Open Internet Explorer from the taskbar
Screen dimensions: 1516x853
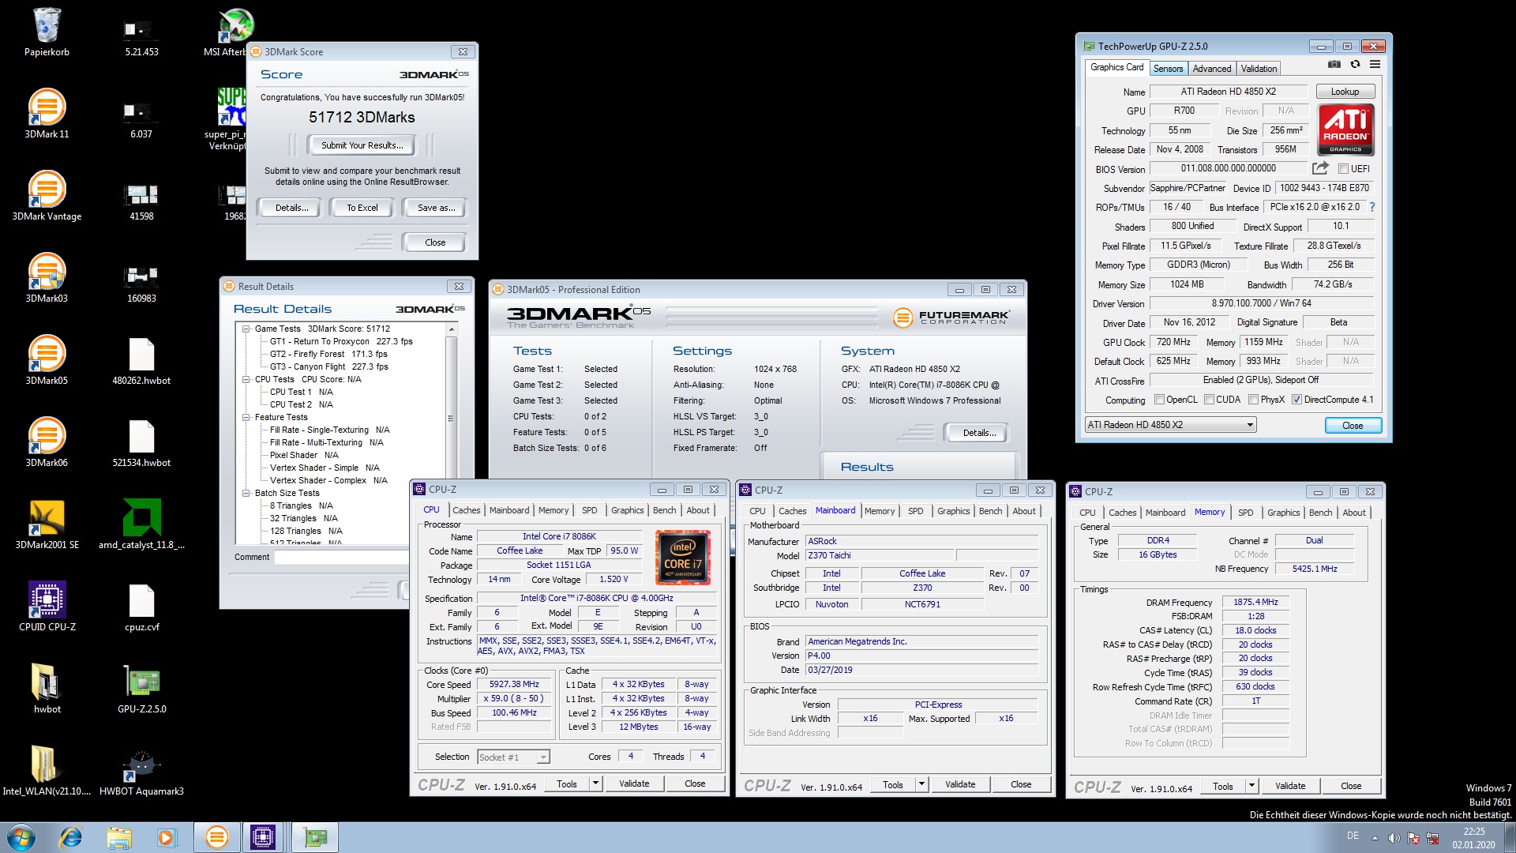pyautogui.click(x=71, y=837)
